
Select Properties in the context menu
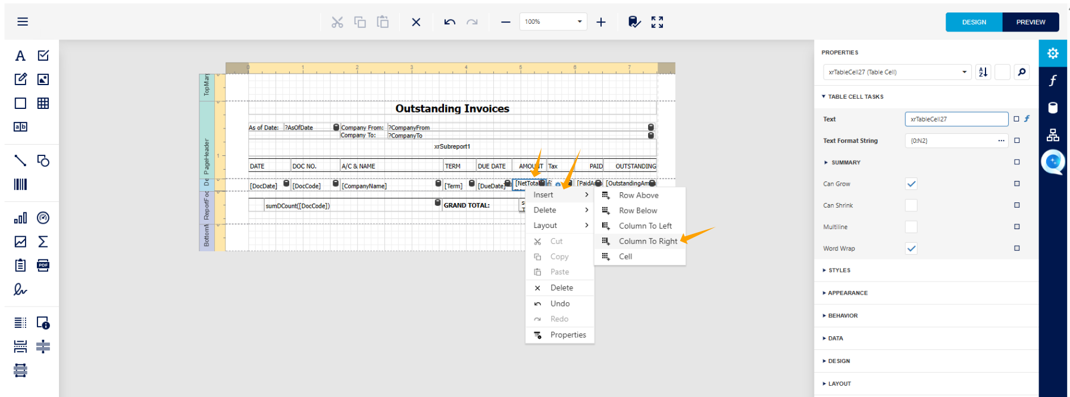tap(568, 335)
